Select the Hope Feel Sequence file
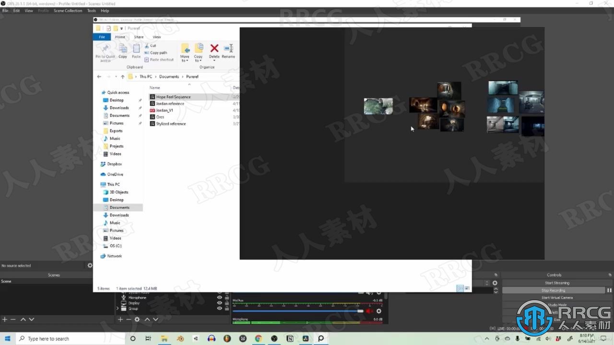The height and width of the screenshot is (345, 614). click(x=173, y=97)
